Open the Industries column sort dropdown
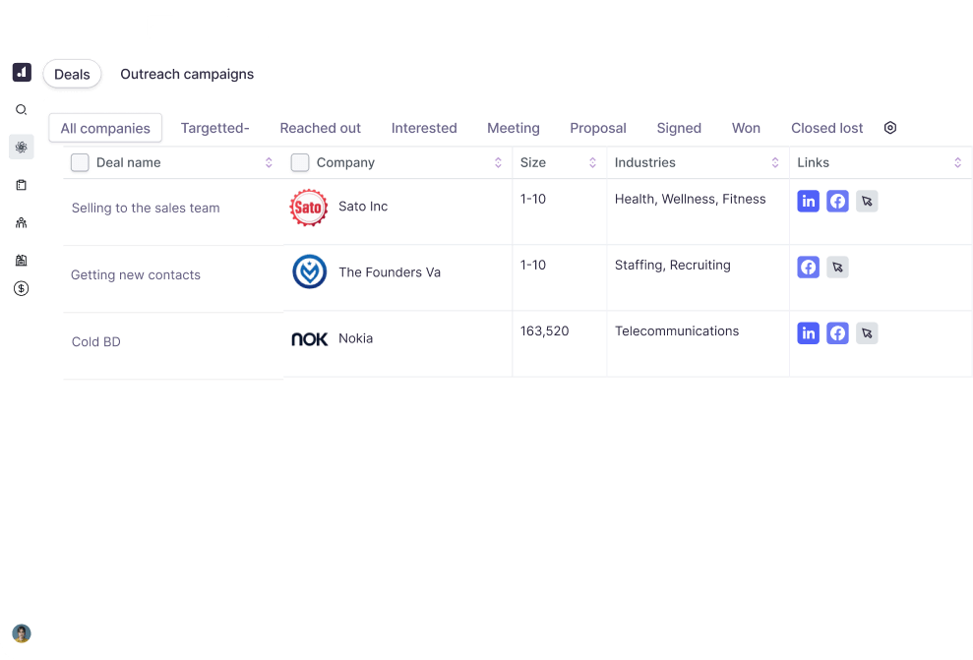Viewport: 973px width, 660px height. pos(775,162)
